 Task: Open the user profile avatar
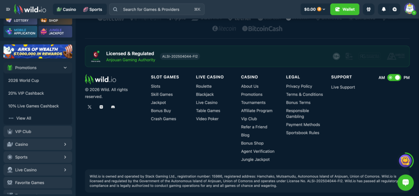[409, 9]
